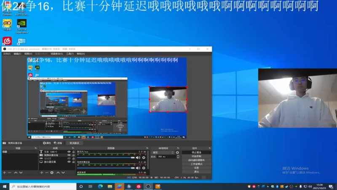Open the 场景集合(S) menu
The image size is (337, 190).
pyautogui.click(x=57, y=54)
